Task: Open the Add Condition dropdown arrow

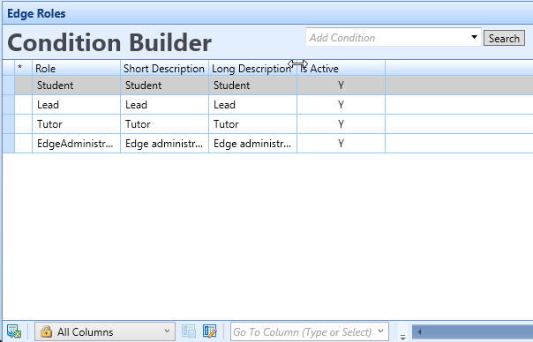Action: click(x=474, y=37)
